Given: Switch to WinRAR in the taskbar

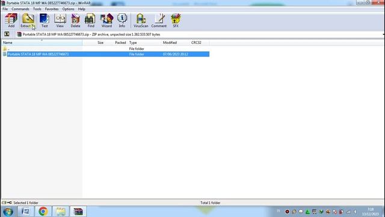Looking at the screenshot, I should click(x=78, y=212).
